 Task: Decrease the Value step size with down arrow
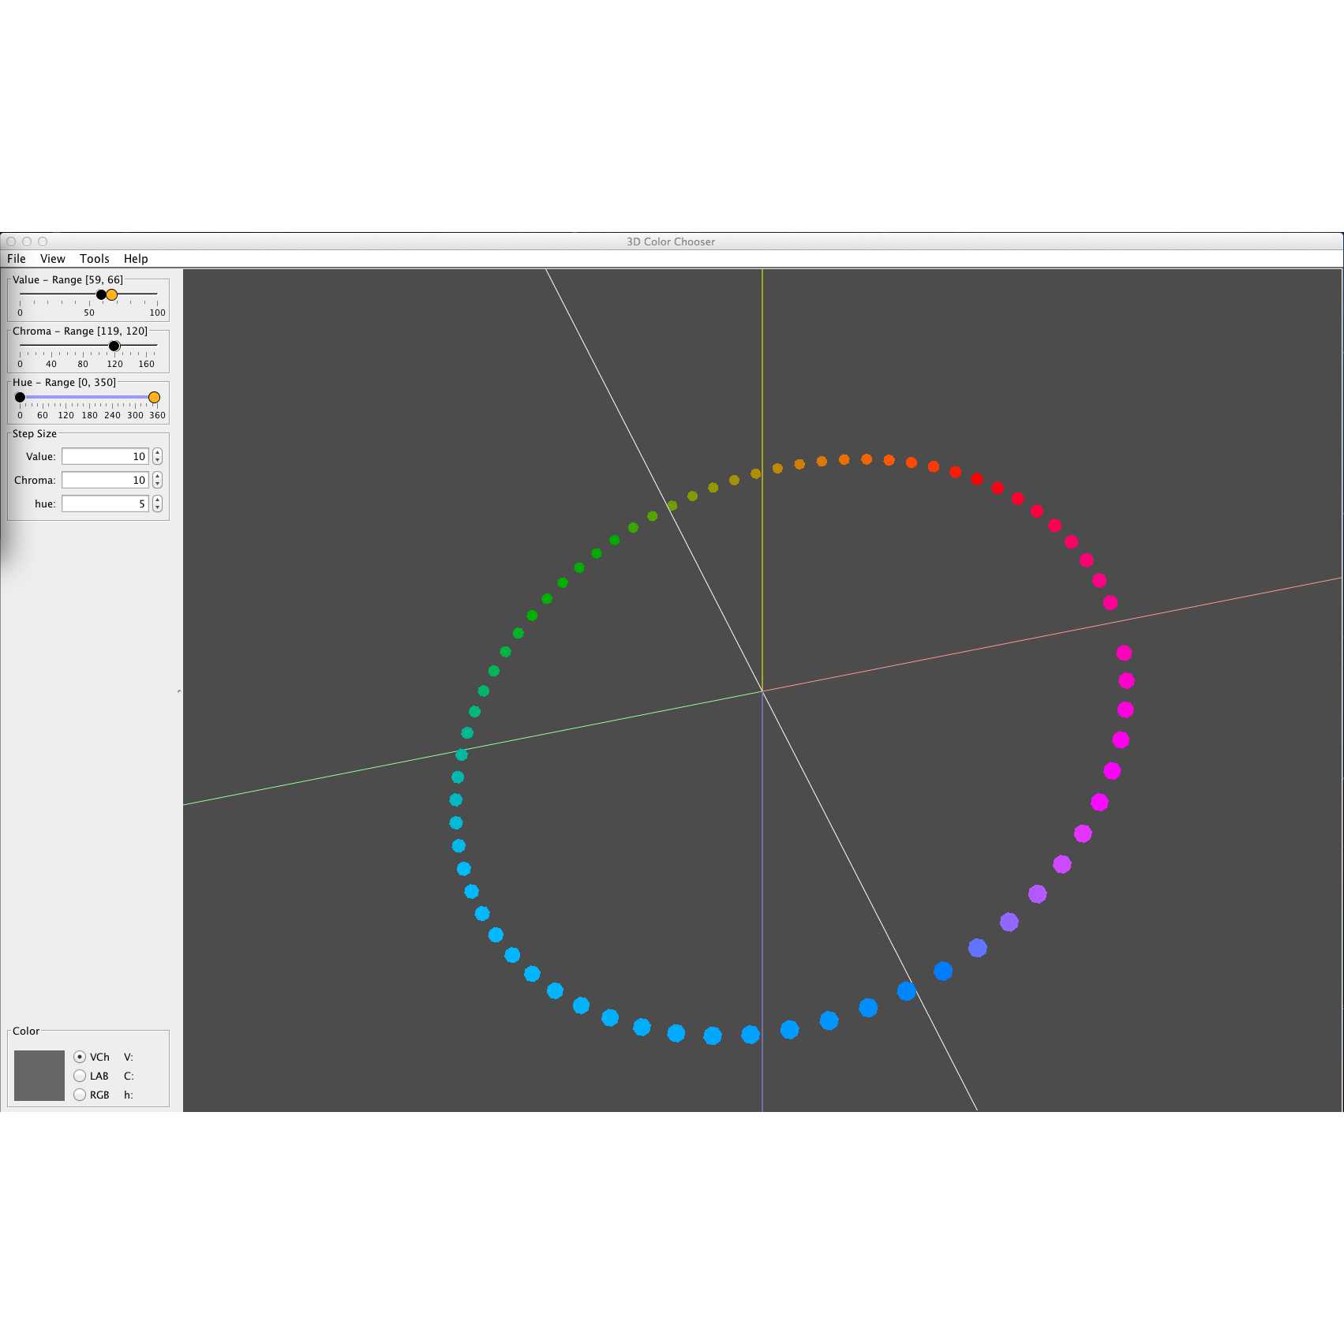point(158,461)
